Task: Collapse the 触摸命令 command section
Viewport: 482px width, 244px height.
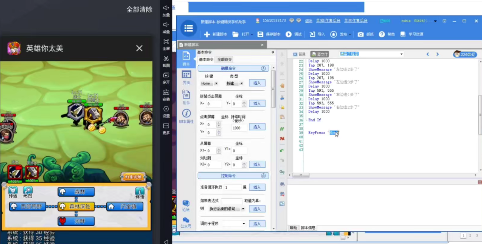Action: pyautogui.click(x=263, y=68)
